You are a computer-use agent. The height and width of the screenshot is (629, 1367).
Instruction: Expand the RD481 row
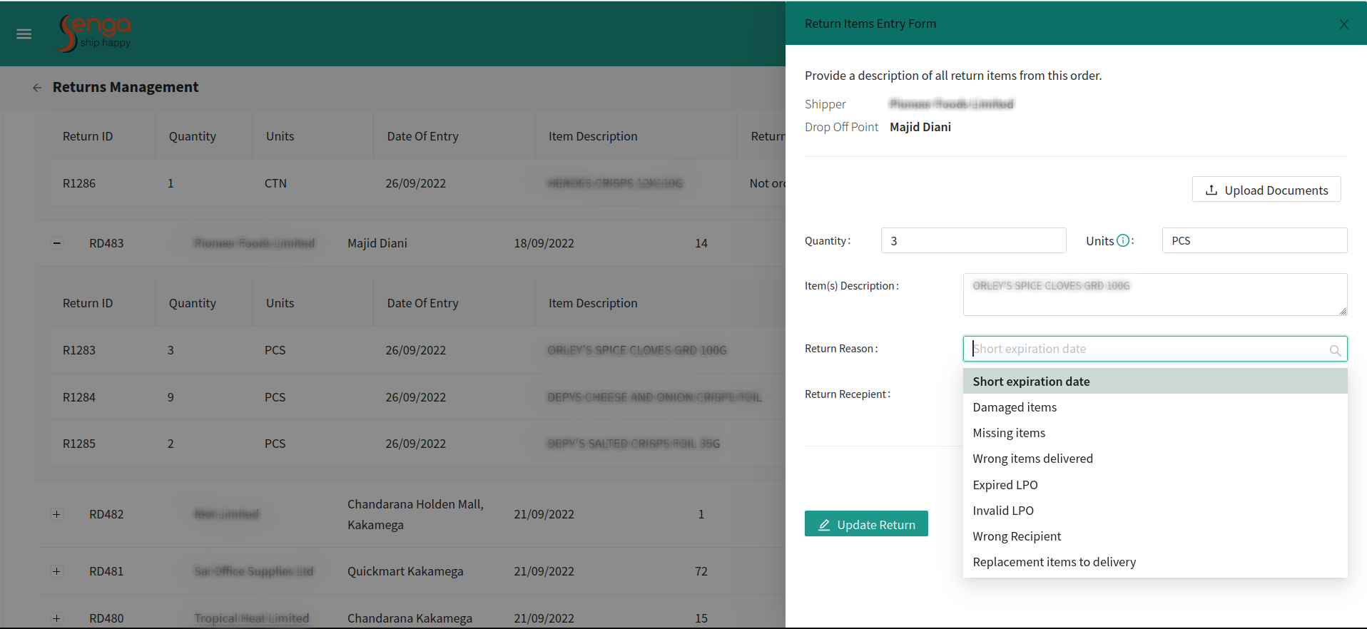click(57, 571)
